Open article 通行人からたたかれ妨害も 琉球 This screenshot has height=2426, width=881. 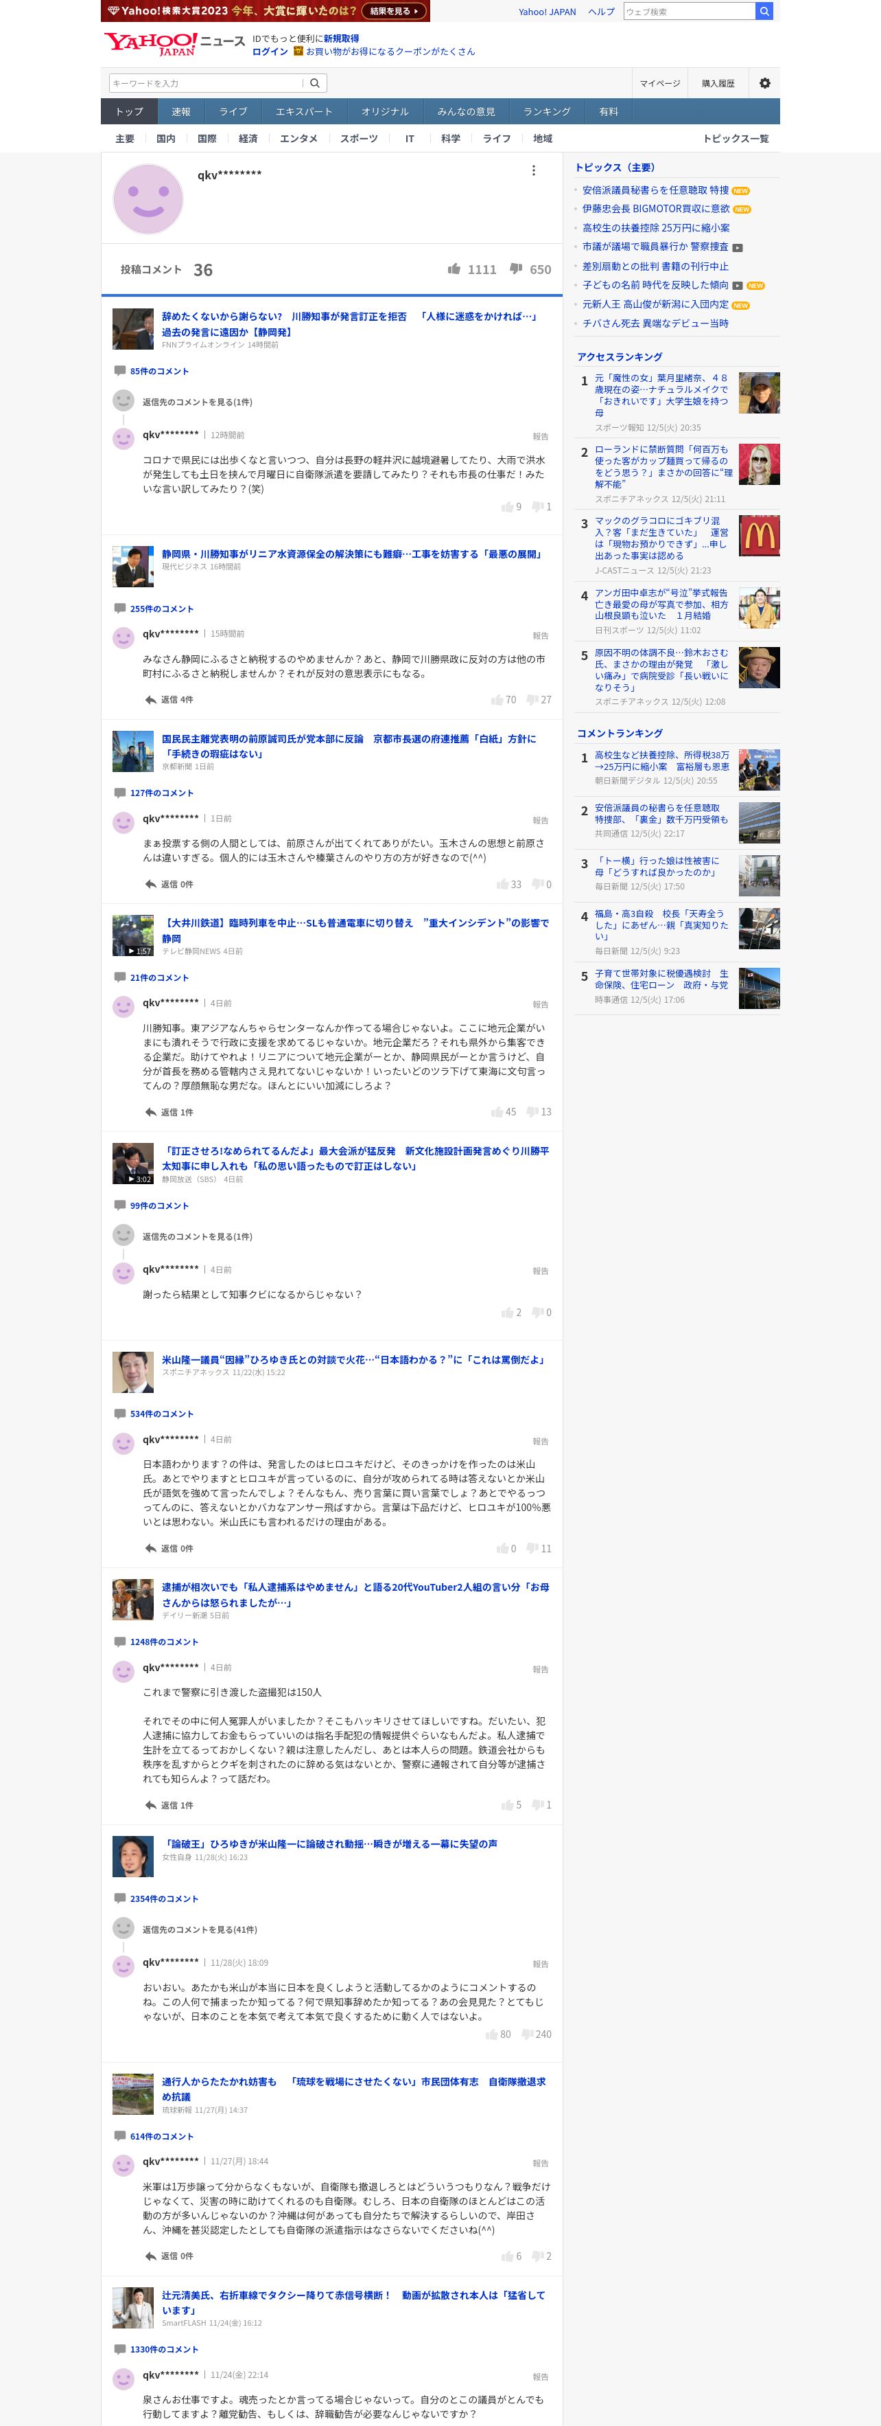tap(354, 2089)
